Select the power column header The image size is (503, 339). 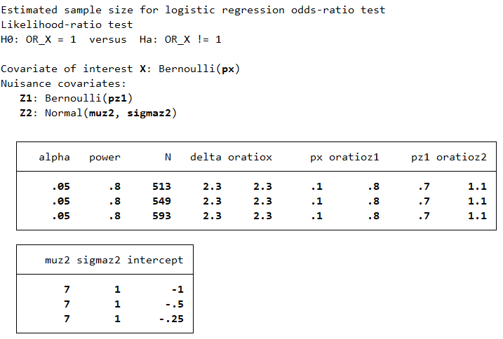(x=105, y=157)
